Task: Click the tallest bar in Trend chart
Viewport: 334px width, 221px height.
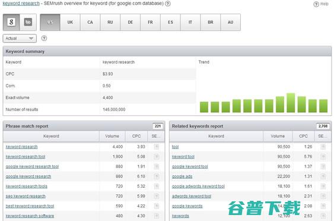Action: (x=291, y=103)
